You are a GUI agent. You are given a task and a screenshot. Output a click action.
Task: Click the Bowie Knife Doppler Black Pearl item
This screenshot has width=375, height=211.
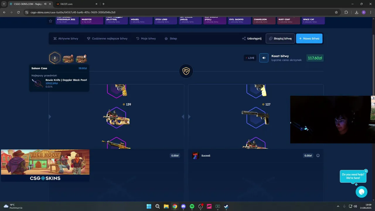[x=66, y=80]
